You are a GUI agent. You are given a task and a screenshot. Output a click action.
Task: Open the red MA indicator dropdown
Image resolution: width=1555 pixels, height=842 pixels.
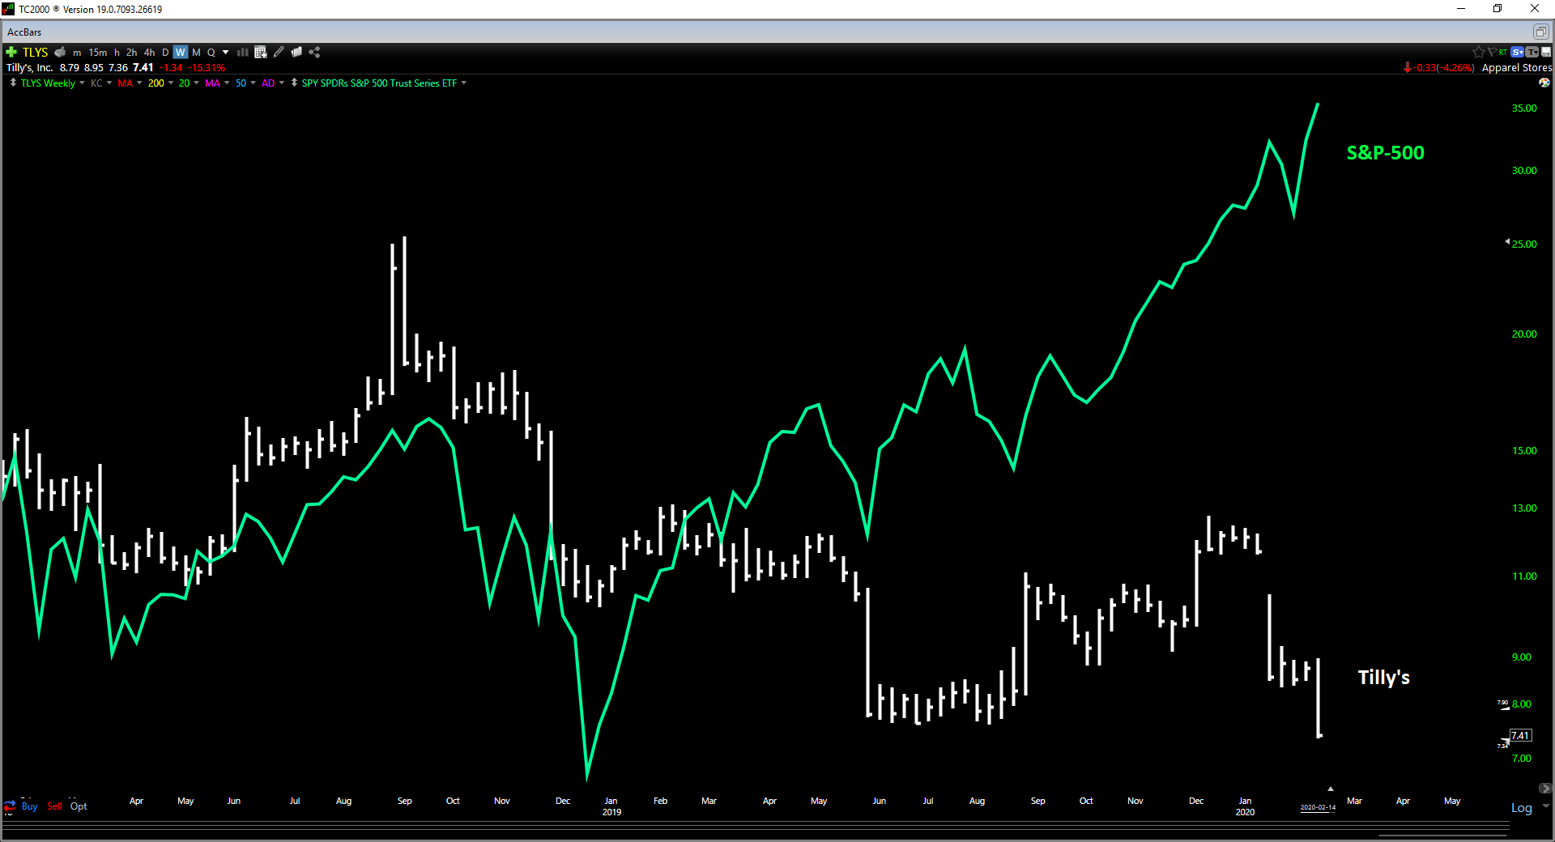coord(139,83)
